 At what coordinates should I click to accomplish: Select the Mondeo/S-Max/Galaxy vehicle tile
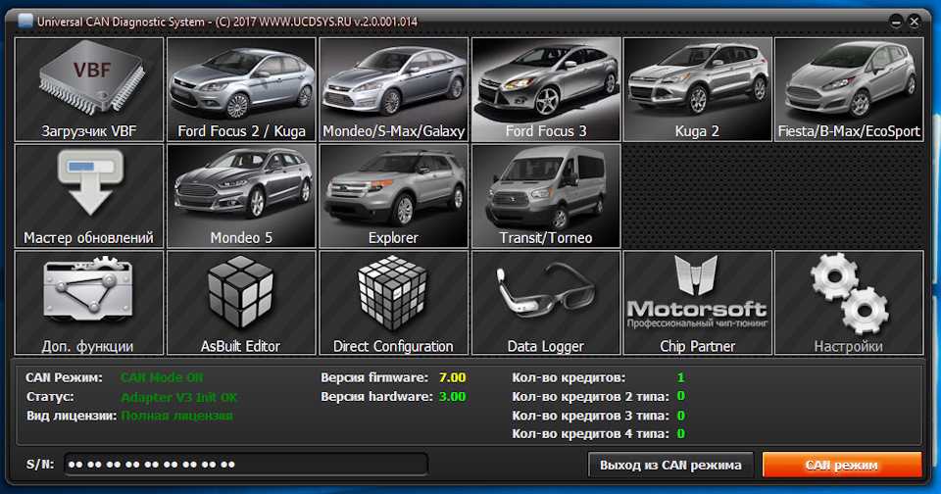coord(394,89)
